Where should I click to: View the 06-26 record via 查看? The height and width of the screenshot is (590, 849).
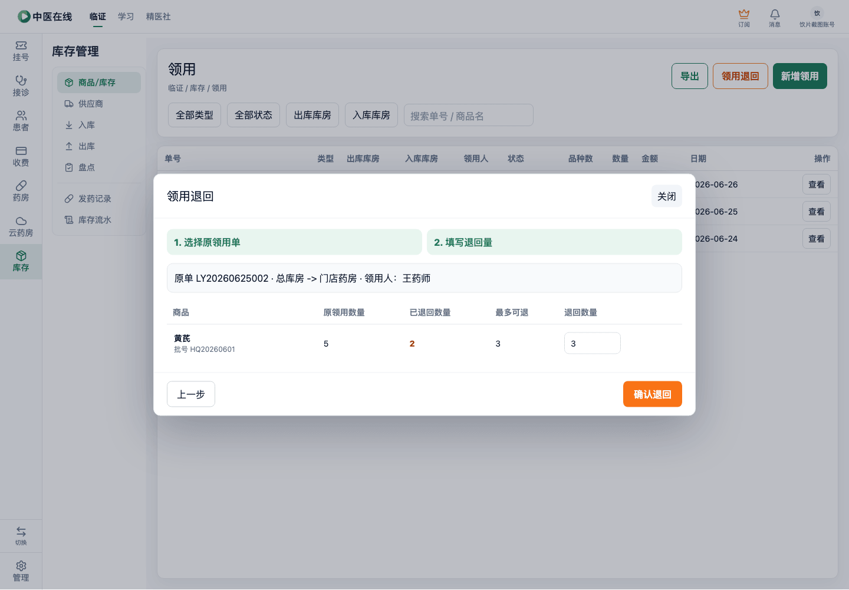[817, 184]
